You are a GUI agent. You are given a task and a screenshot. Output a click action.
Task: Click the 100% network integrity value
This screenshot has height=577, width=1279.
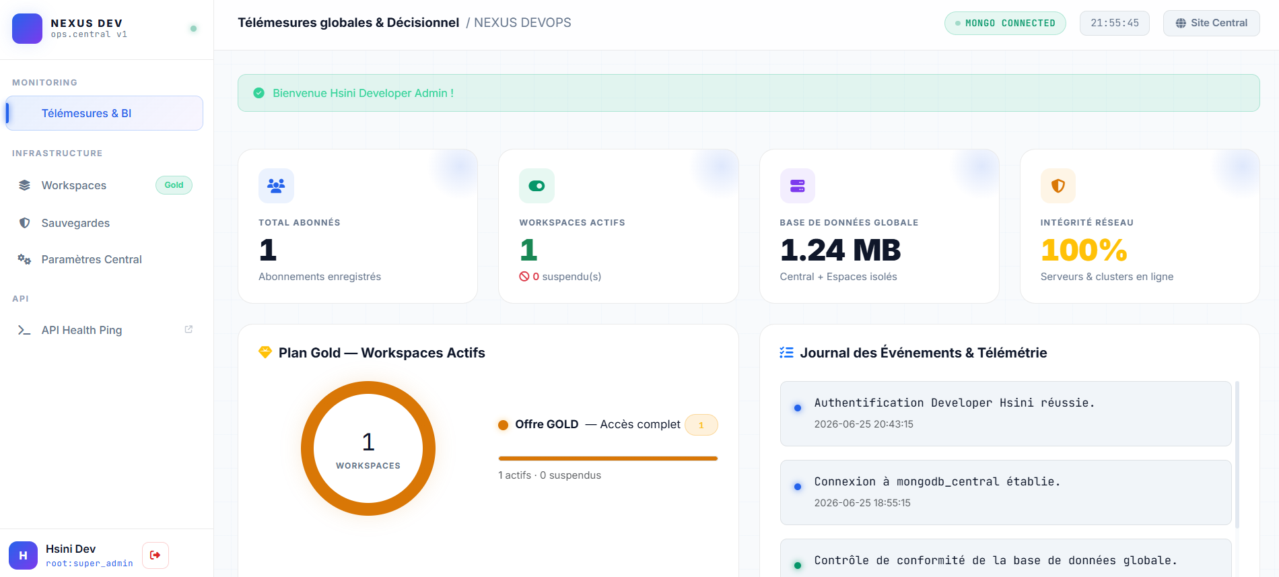coord(1084,250)
